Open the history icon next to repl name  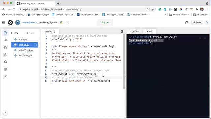[x=67, y=23]
